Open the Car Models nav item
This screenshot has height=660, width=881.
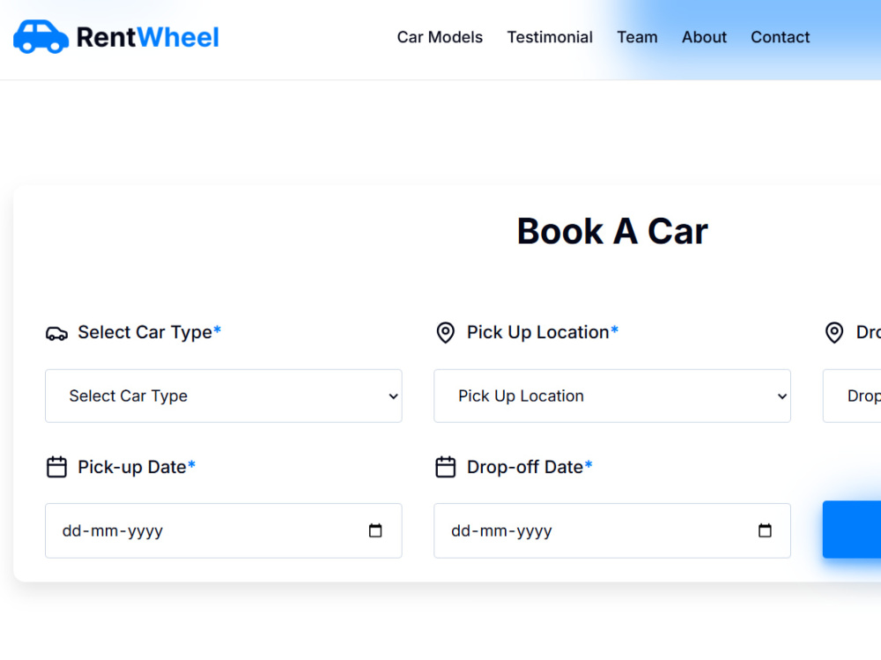pos(440,37)
